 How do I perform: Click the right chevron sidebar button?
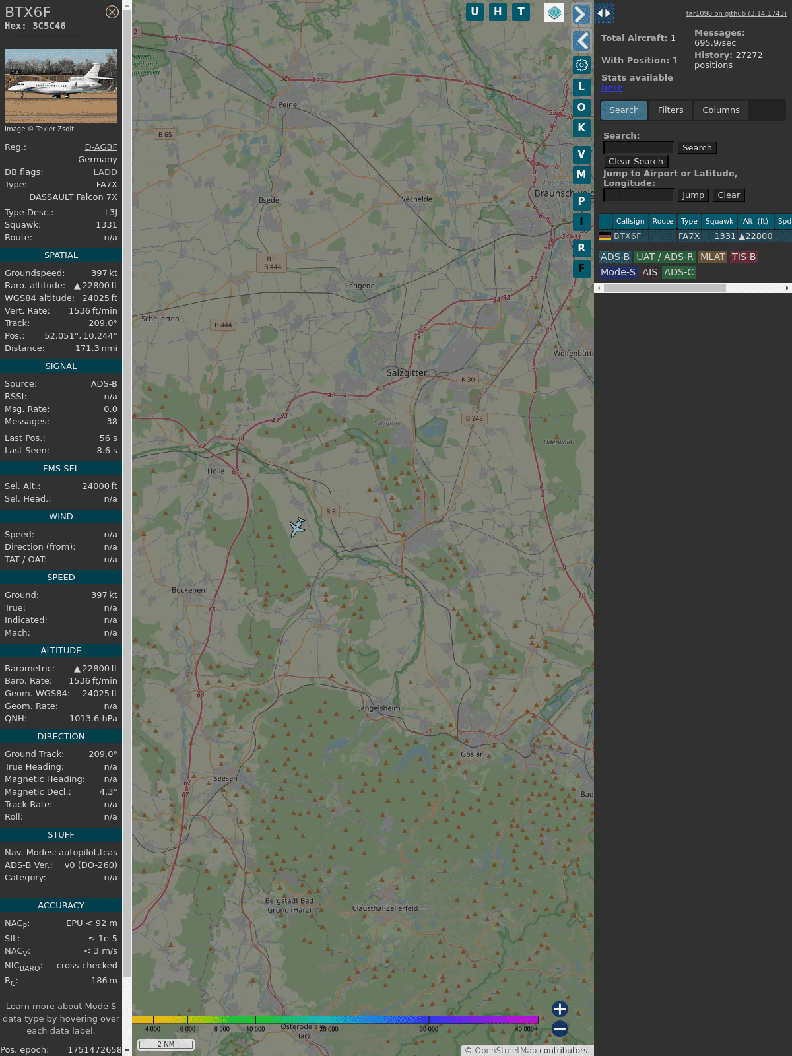pyautogui.click(x=581, y=14)
